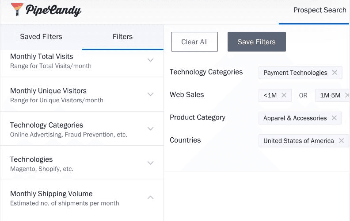The width and height of the screenshot is (350, 221).
Task: Click the Save Filters button
Action: [x=257, y=42]
